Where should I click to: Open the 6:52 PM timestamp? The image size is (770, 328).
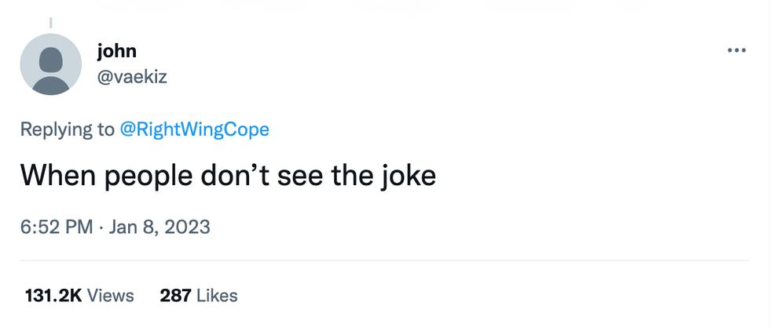click(58, 227)
